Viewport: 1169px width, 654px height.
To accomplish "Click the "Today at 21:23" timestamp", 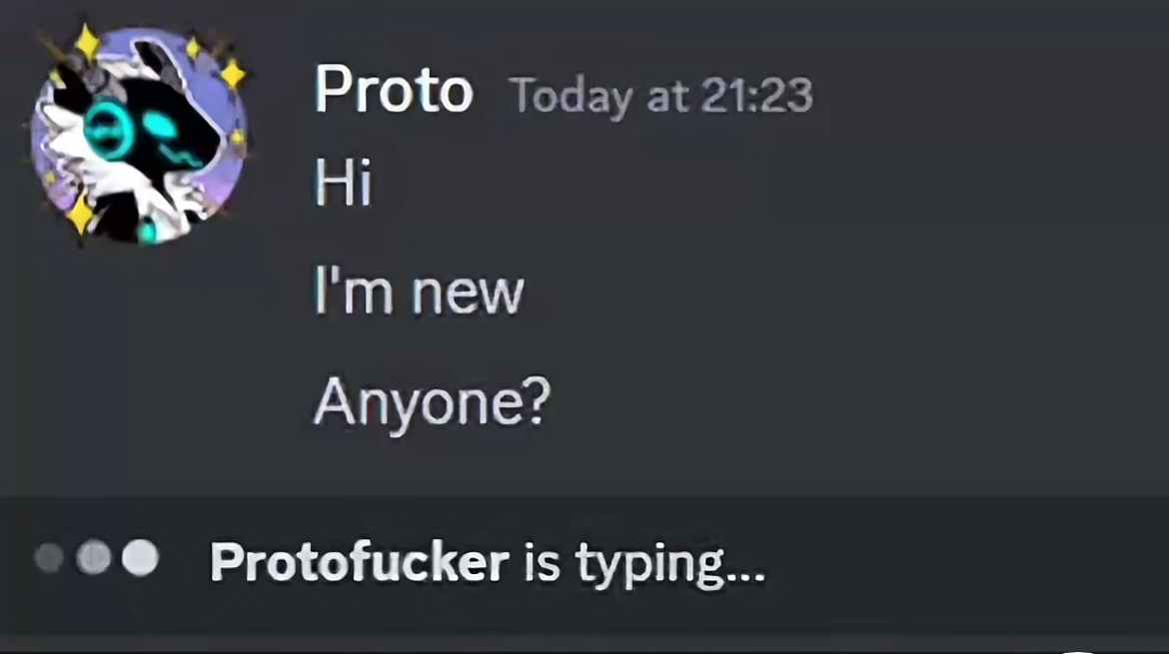I will 661,96.
